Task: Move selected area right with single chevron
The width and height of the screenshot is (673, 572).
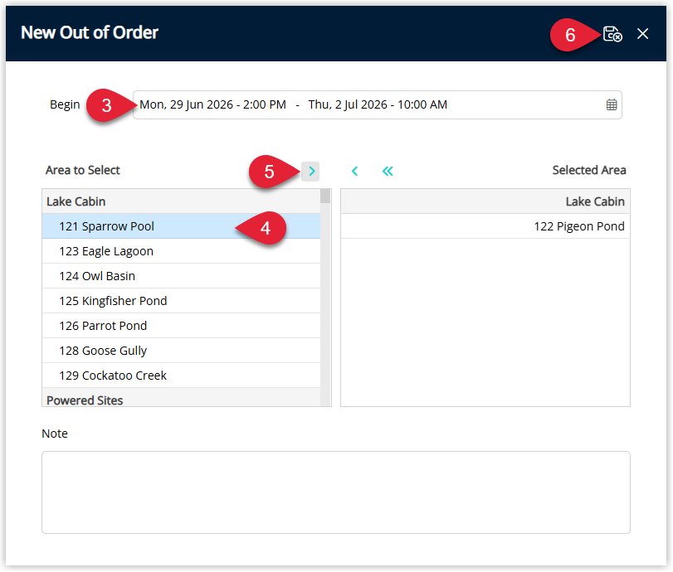Action: tap(310, 172)
